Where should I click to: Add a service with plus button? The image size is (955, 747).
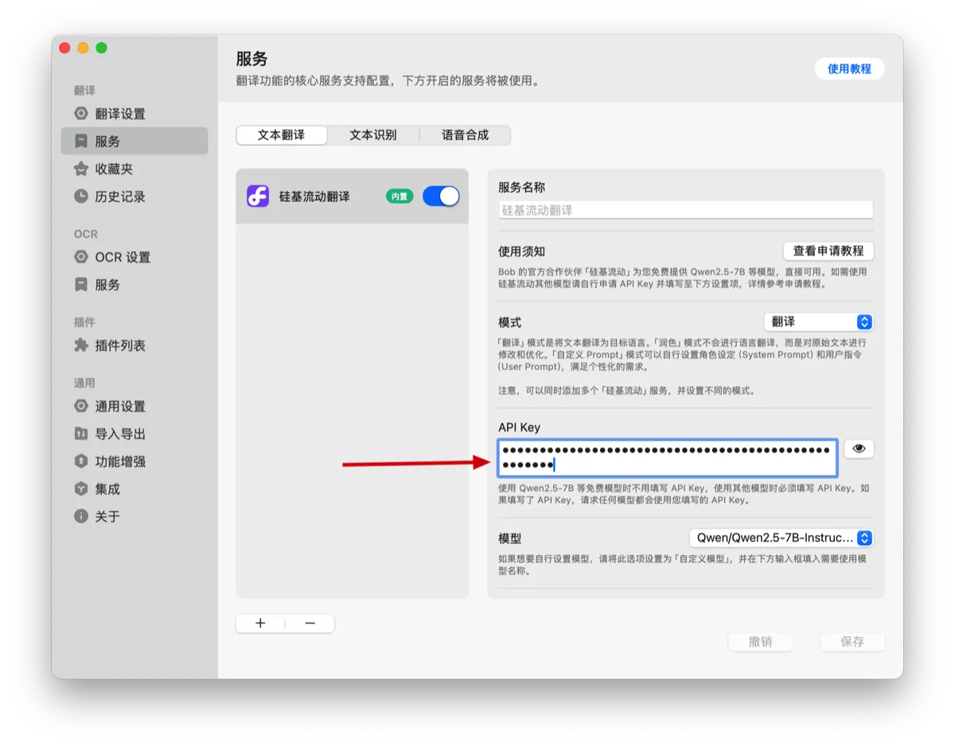pos(260,624)
